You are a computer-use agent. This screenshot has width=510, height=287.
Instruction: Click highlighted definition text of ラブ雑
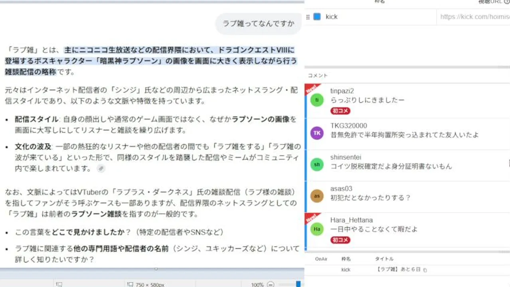(x=151, y=61)
